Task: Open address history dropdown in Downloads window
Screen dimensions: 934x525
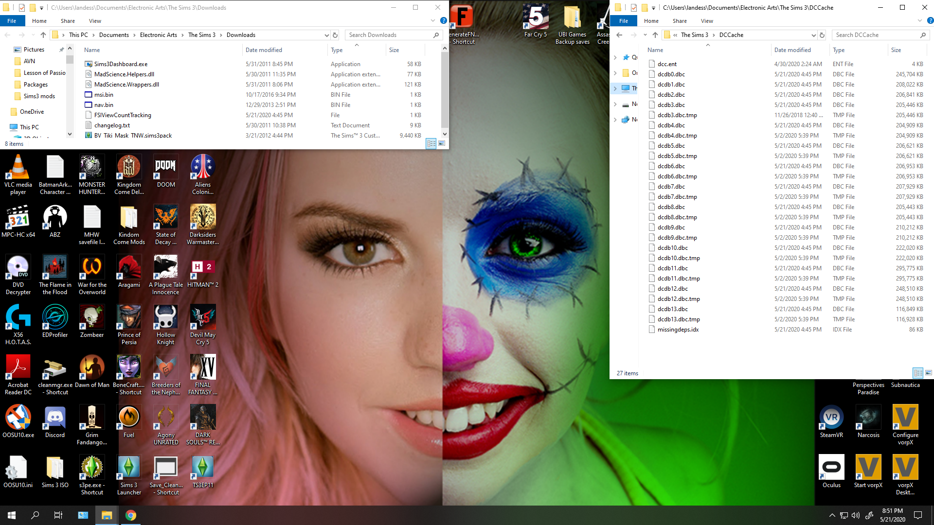Action: tap(326, 35)
